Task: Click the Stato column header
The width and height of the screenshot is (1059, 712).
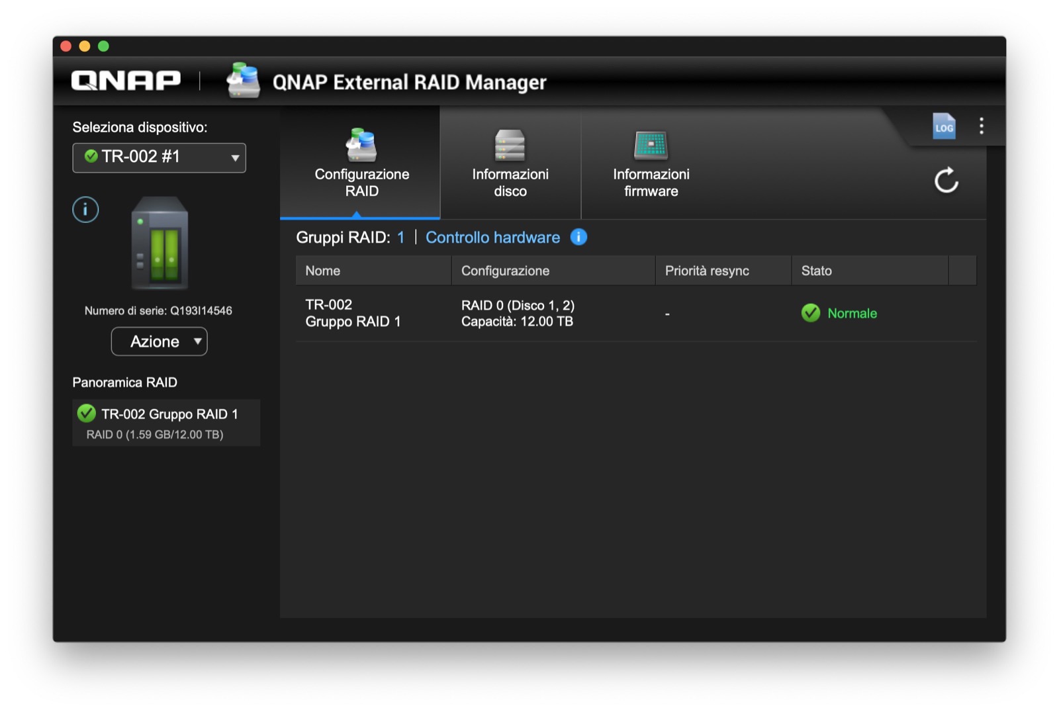Action: point(870,271)
